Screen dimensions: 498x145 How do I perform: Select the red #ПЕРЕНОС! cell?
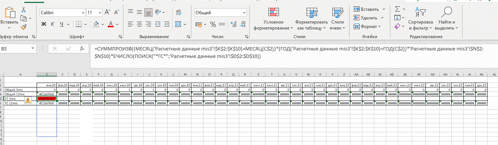point(47,99)
